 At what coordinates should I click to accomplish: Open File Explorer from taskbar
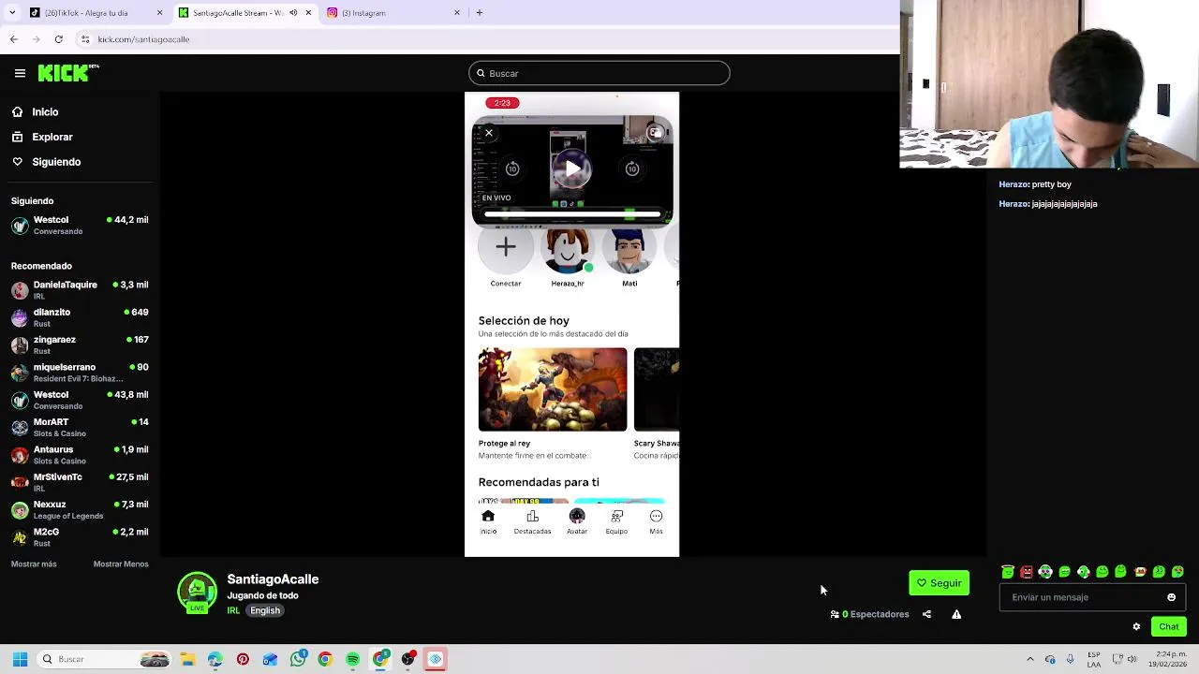click(x=187, y=659)
